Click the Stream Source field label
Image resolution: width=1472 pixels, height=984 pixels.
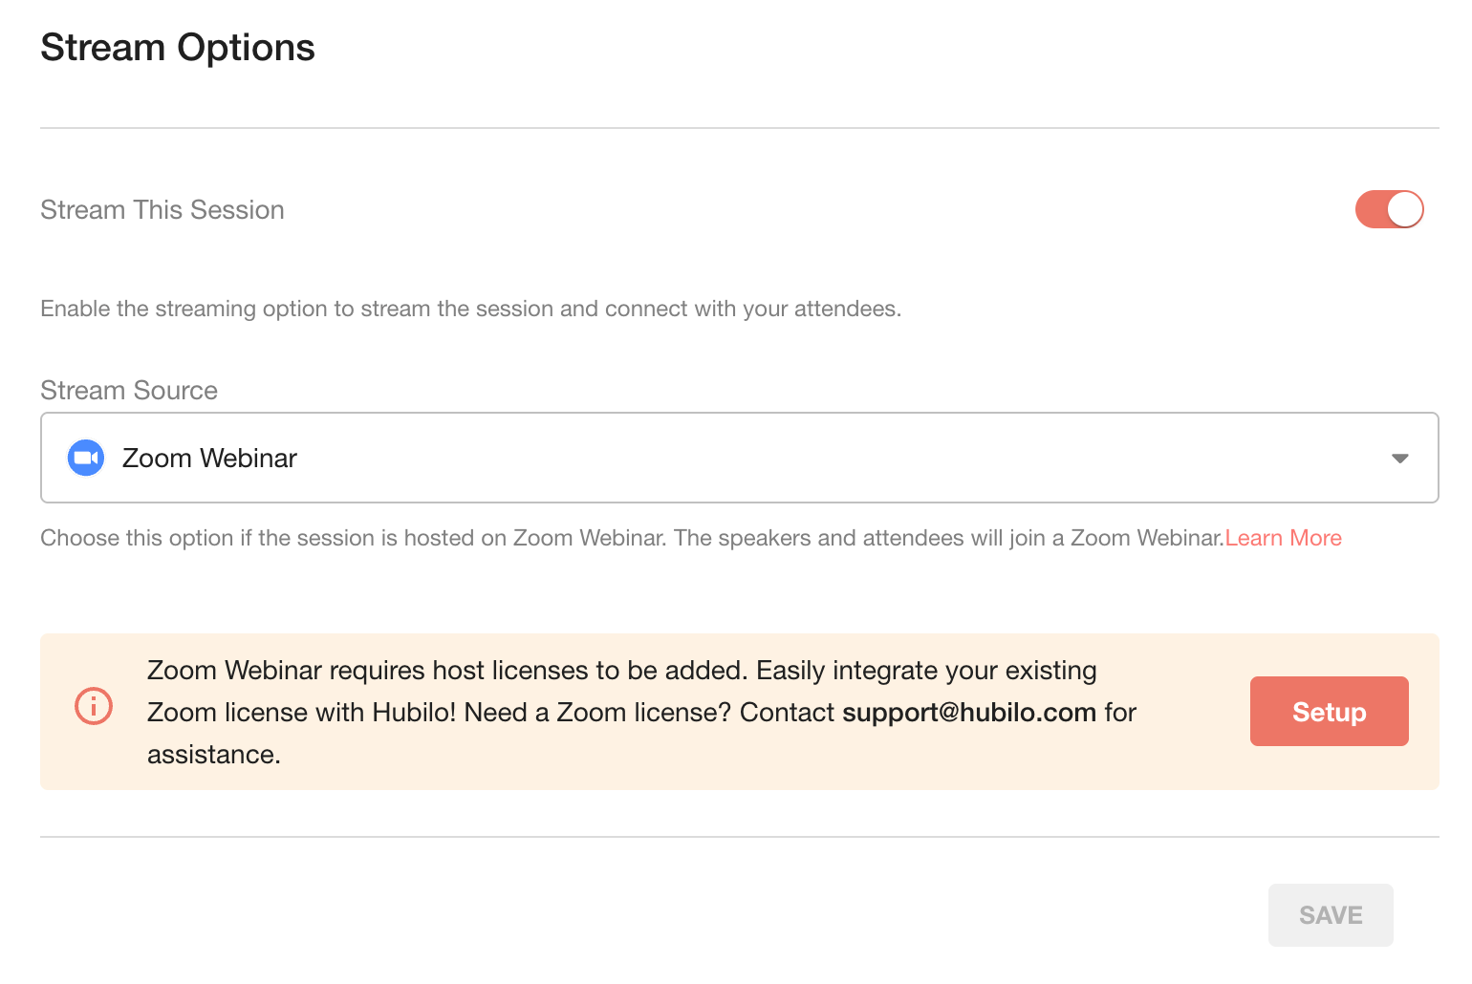click(x=129, y=391)
